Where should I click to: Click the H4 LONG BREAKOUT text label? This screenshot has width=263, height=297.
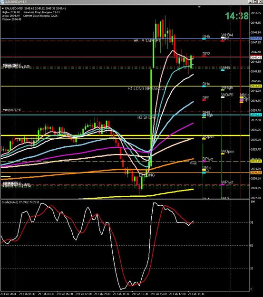(147, 89)
